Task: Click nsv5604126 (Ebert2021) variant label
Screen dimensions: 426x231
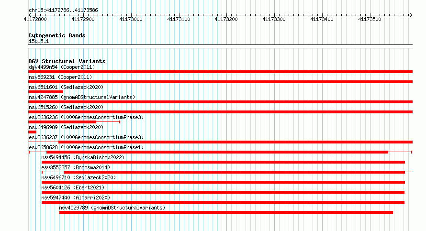Action: point(73,187)
